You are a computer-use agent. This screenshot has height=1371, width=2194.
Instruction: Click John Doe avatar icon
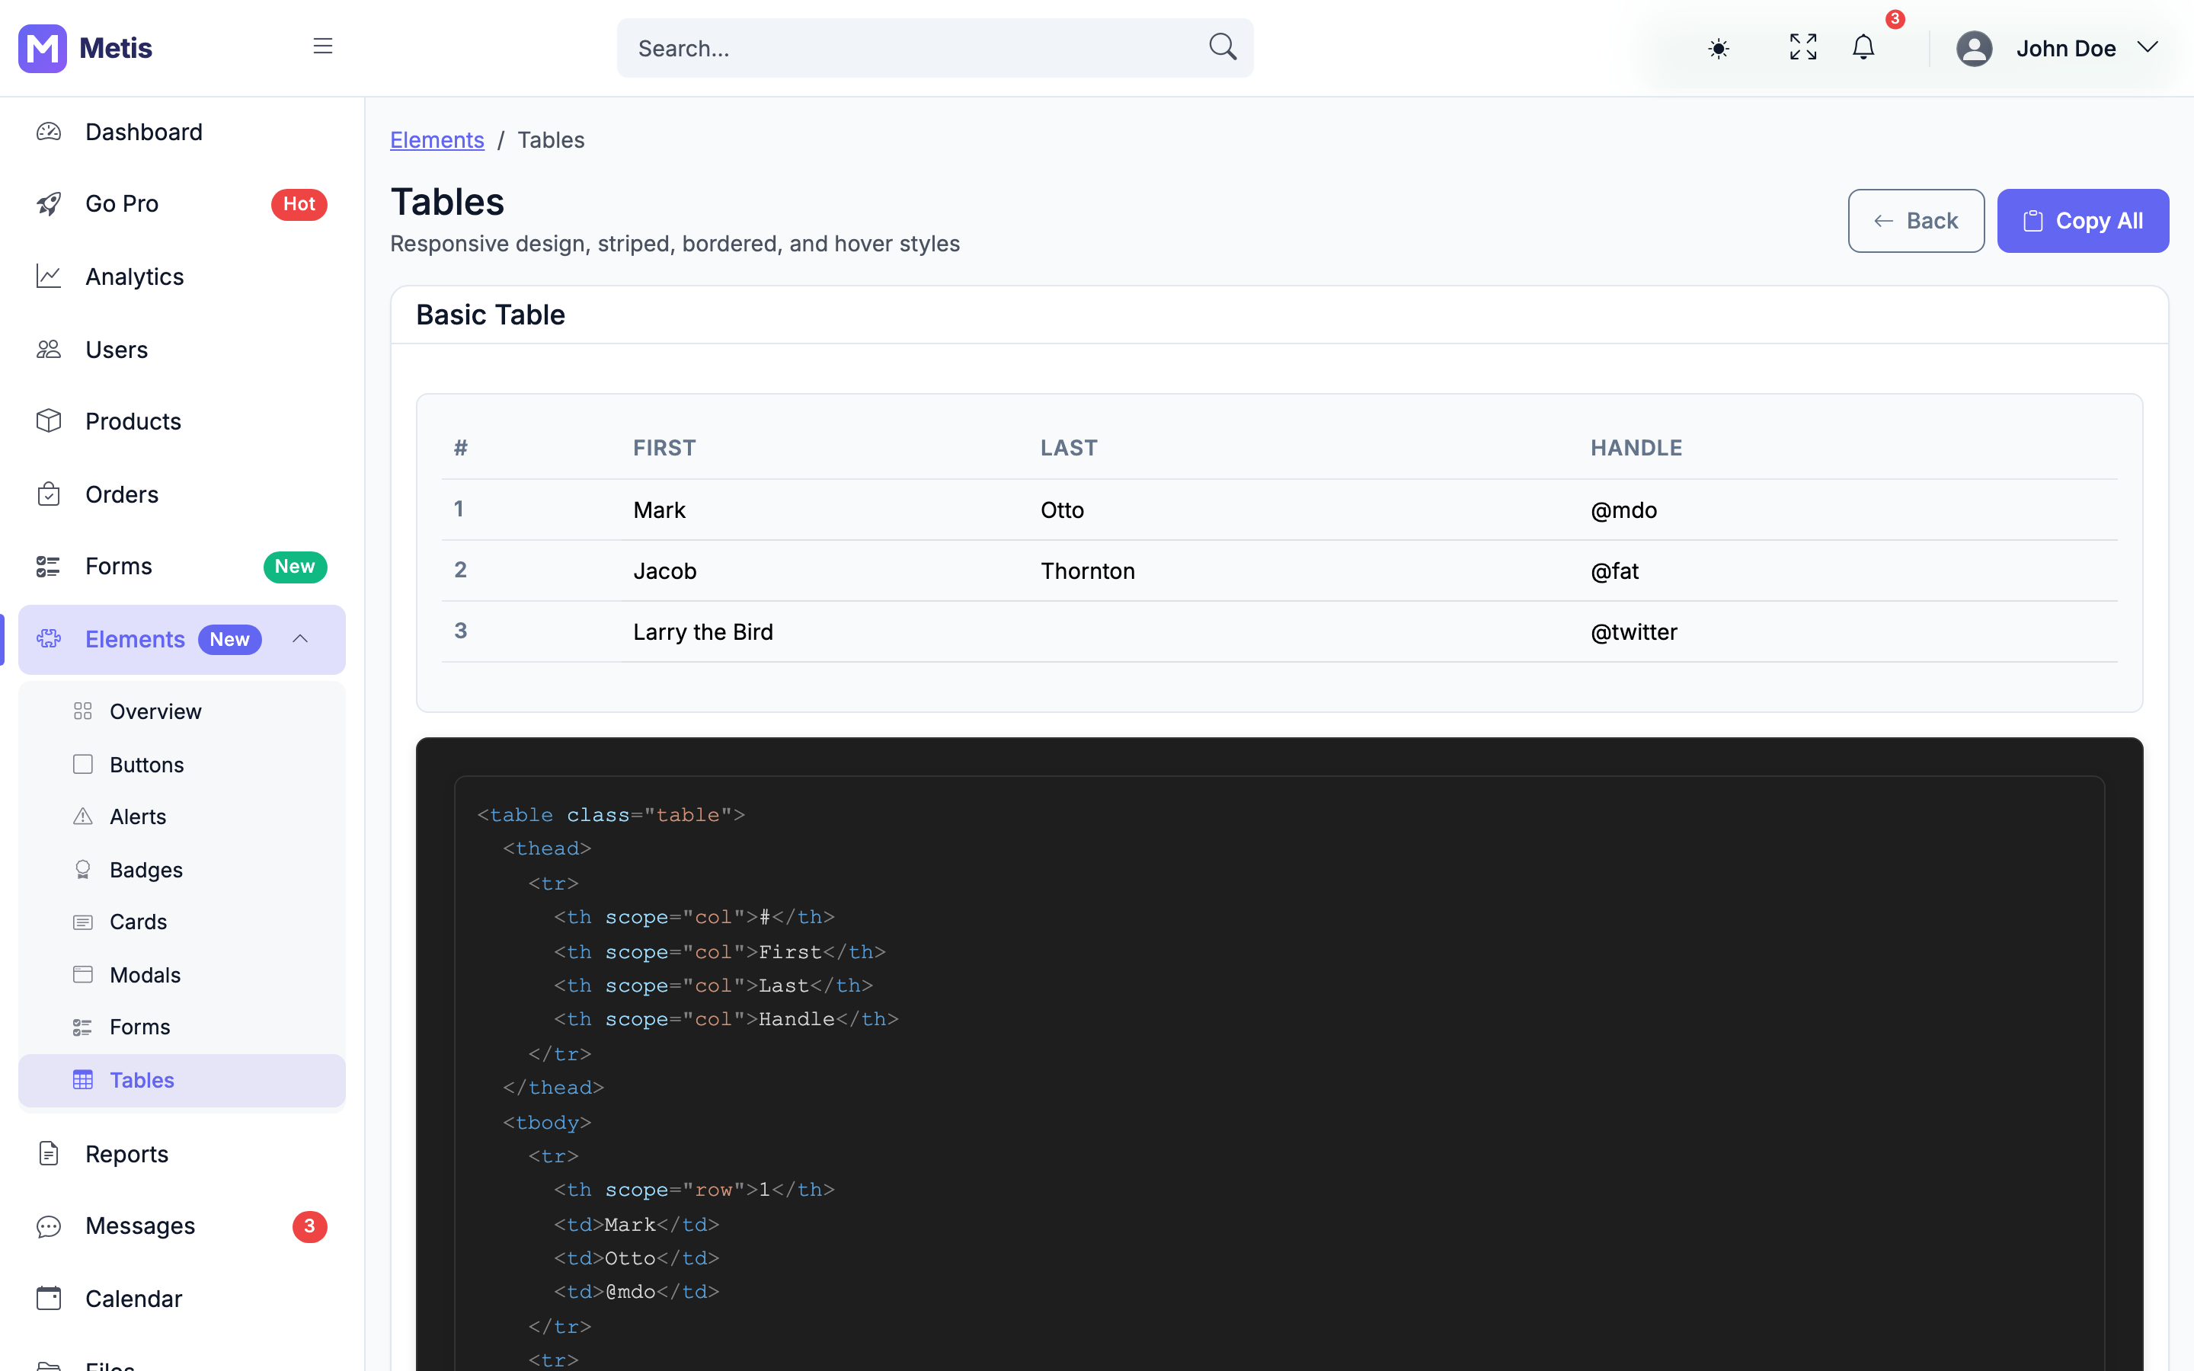1974,48
